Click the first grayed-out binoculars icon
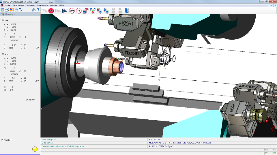 (x=113, y=11)
